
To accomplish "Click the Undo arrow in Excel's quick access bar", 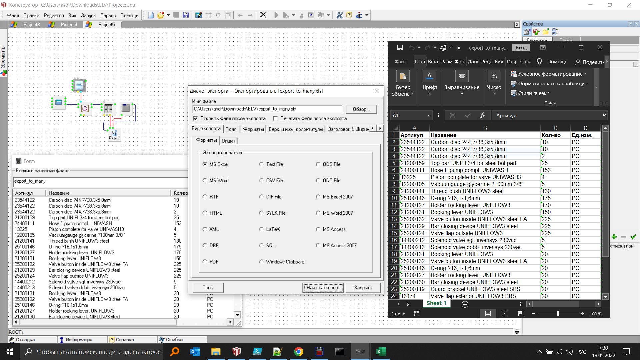I will (412, 48).
